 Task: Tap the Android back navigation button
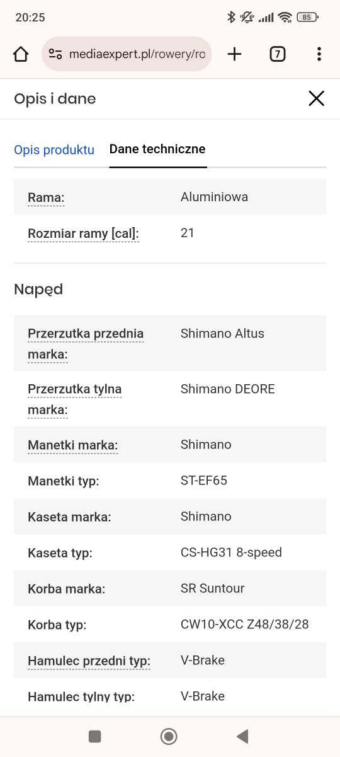click(x=242, y=736)
